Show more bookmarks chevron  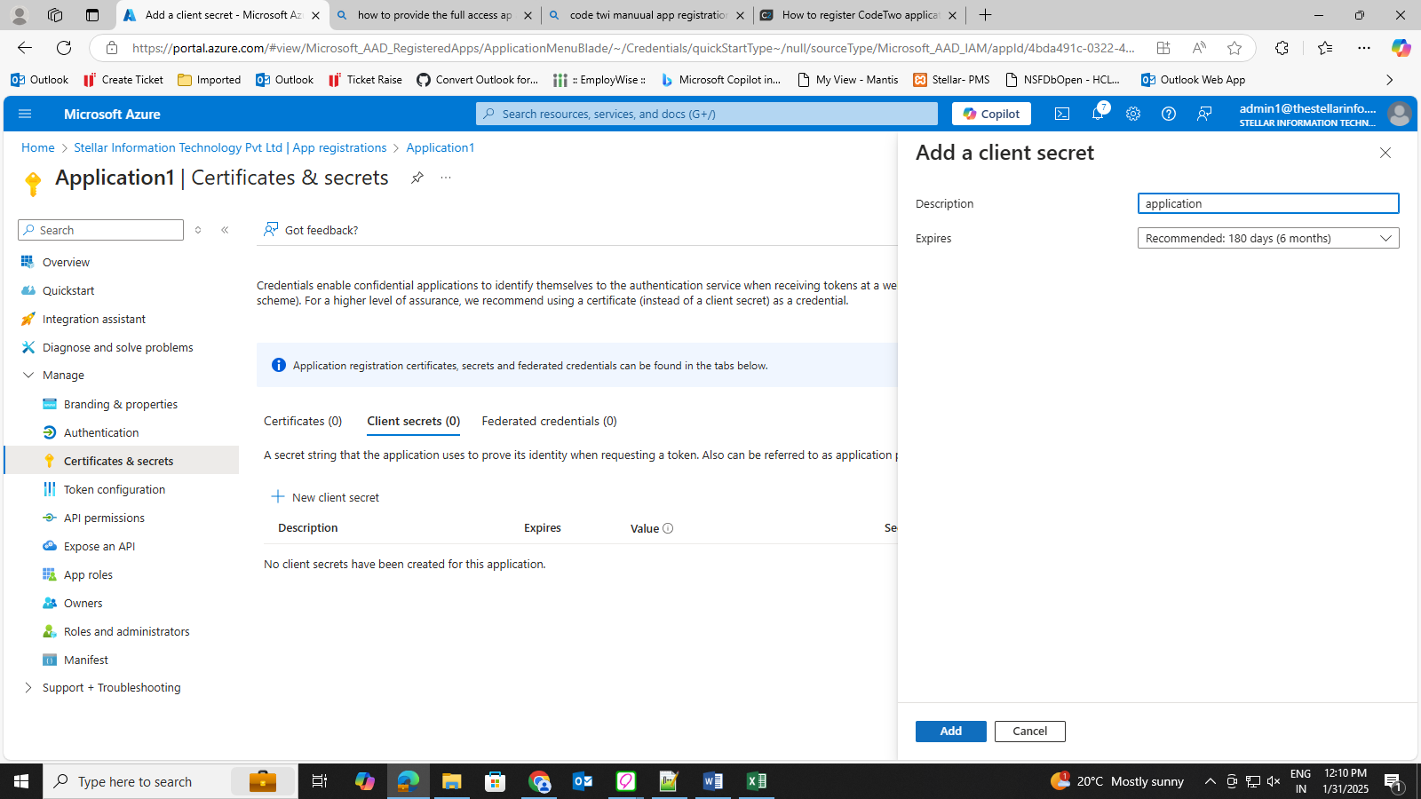point(1390,80)
